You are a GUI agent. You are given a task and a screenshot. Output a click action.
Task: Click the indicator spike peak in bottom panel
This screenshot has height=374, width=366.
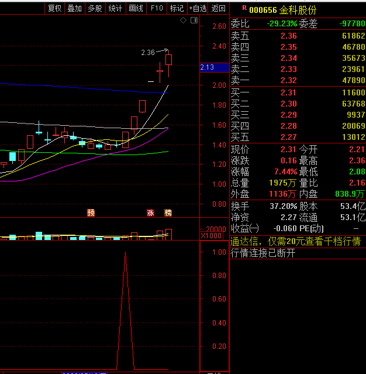click(125, 253)
